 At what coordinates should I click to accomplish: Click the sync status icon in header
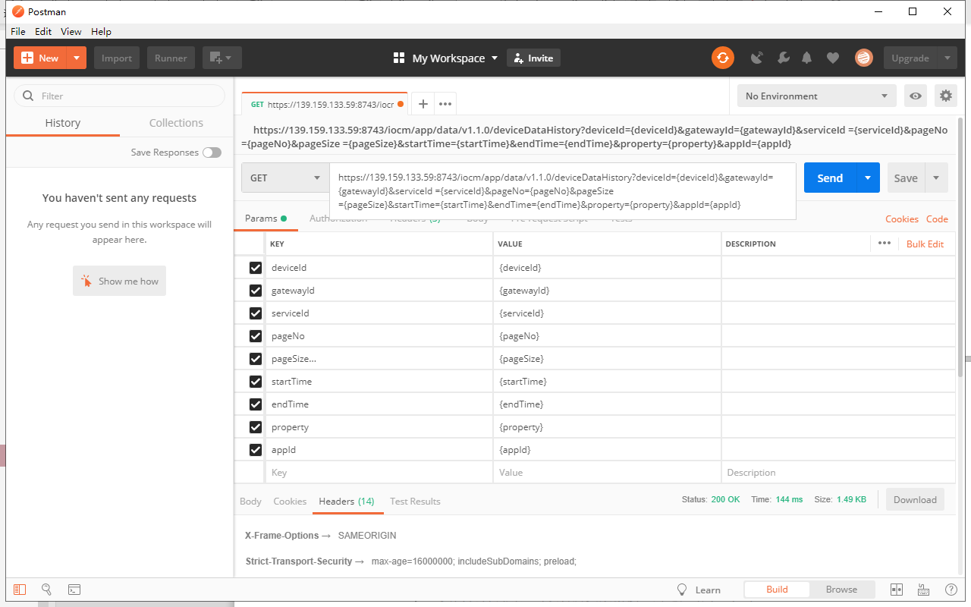point(723,58)
